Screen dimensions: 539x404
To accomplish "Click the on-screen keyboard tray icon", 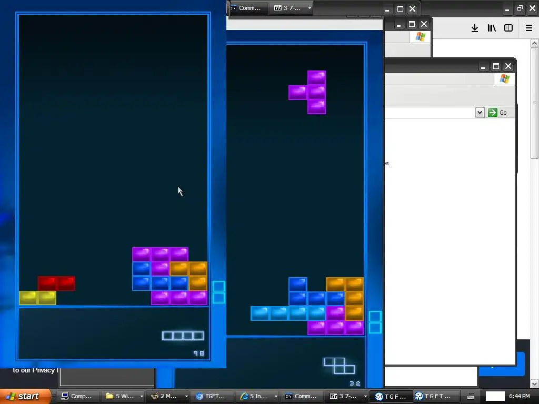I will (471, 397).
